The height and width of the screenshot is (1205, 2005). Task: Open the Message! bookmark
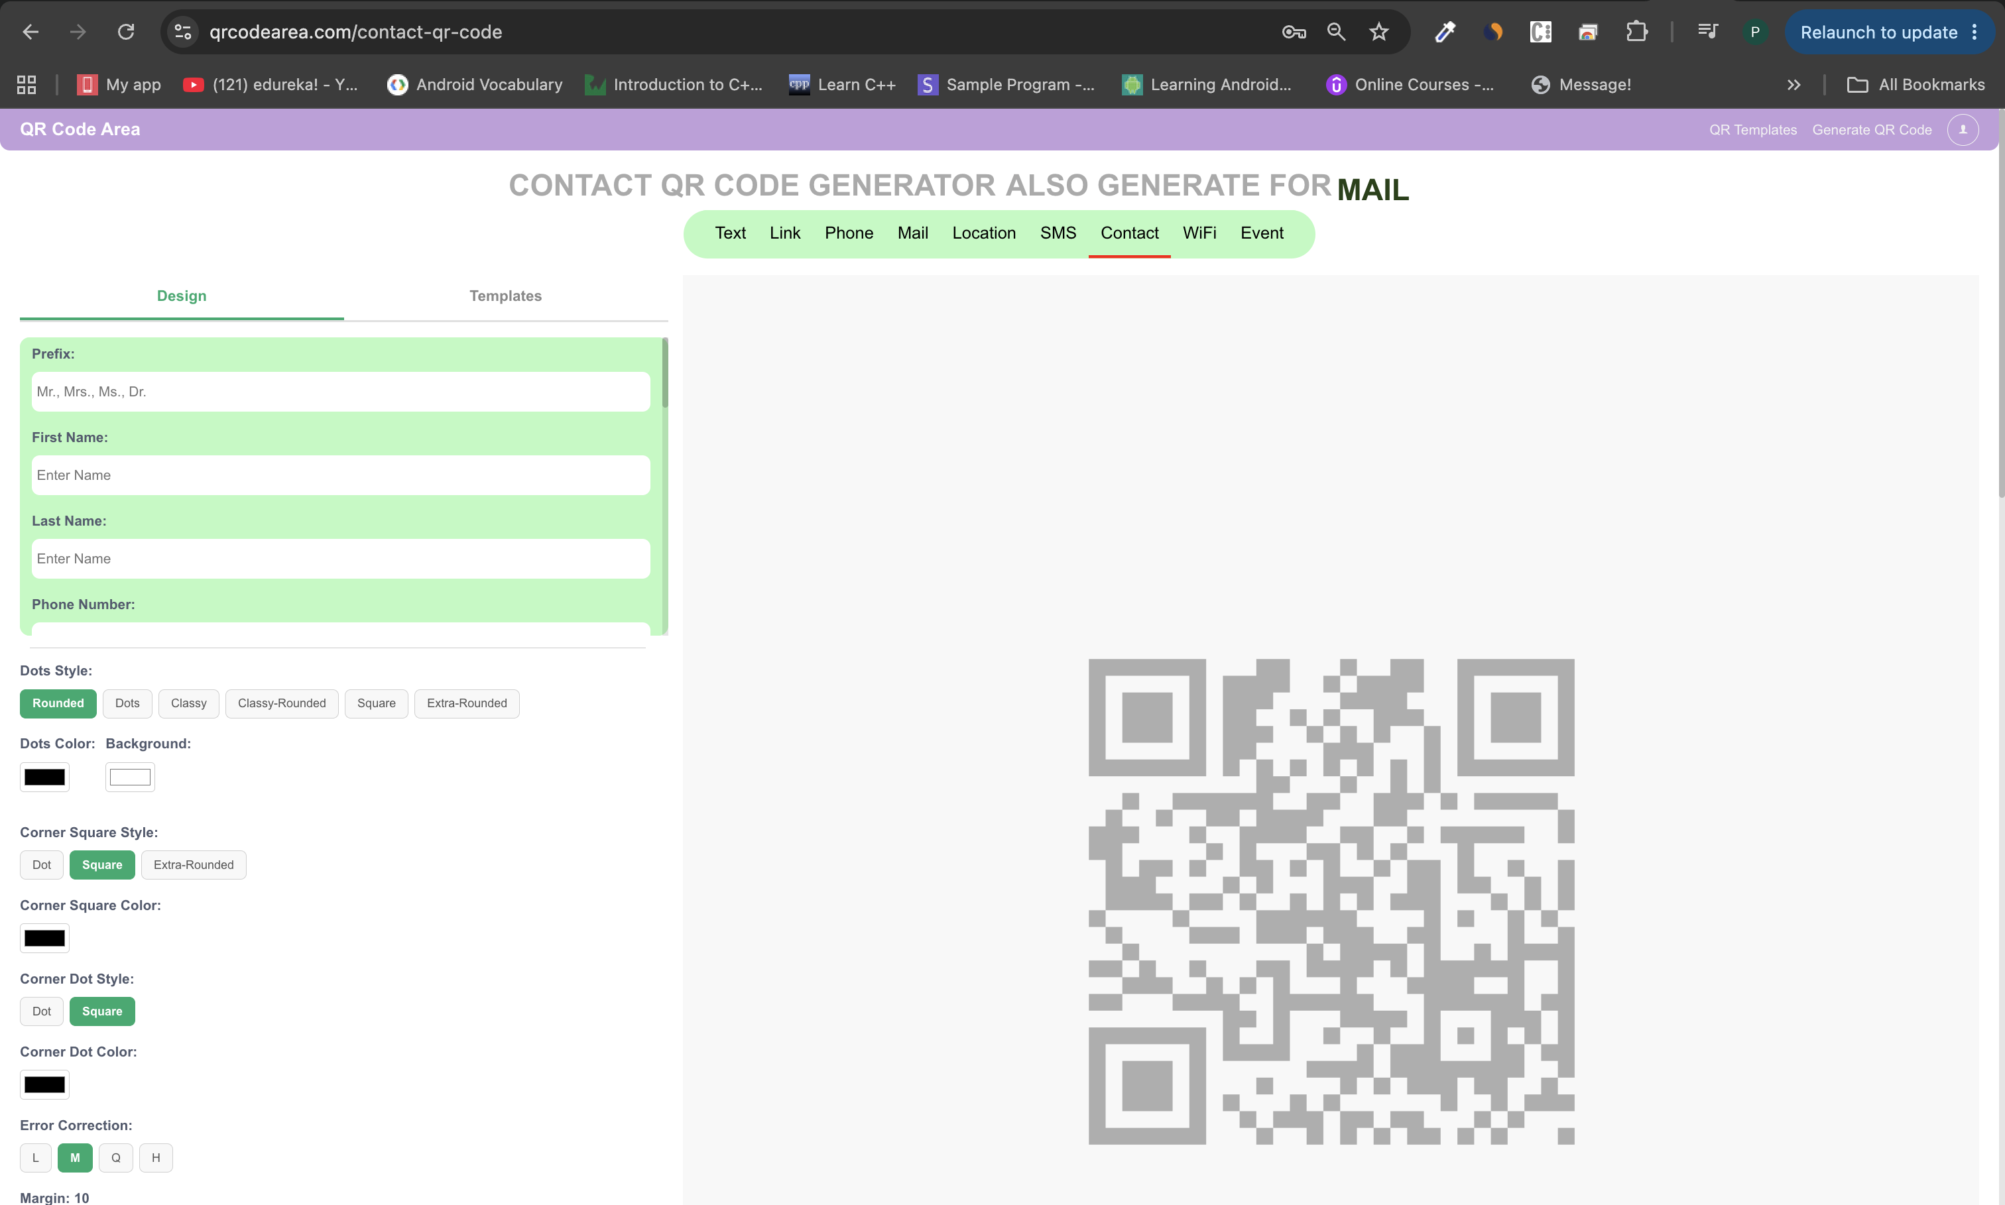click(x=1581, y=84)
